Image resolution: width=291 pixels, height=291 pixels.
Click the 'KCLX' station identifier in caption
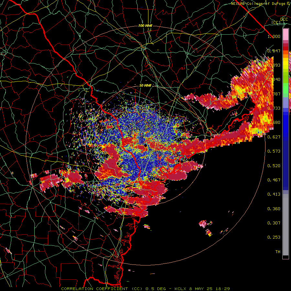(x=180, y=289)
